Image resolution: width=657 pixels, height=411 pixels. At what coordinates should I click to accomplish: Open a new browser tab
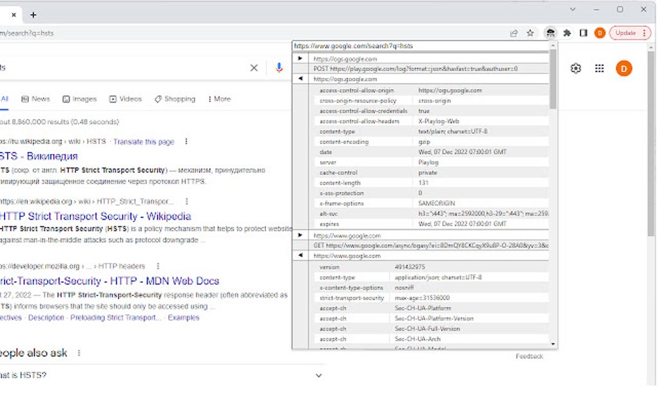pyautogui.click(x=33, y=15)
